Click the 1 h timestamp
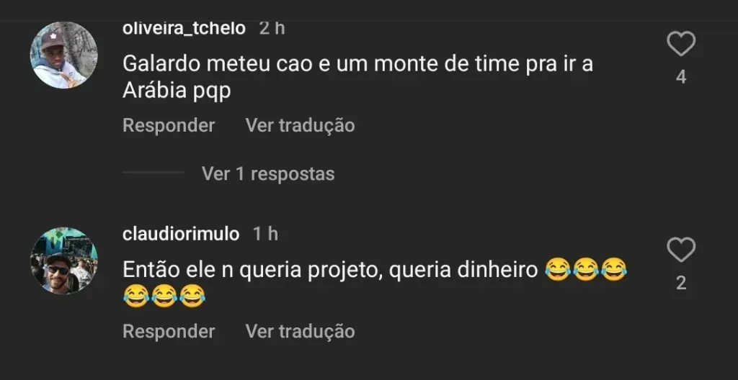This screenshot has width=738, height=380. coord(265,234)
